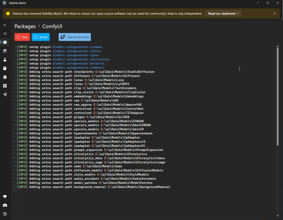The height and width of the screenshot is (220, 283).
Task: Open the Discord icon in sidebar
Action: click(x=5, y=205)
